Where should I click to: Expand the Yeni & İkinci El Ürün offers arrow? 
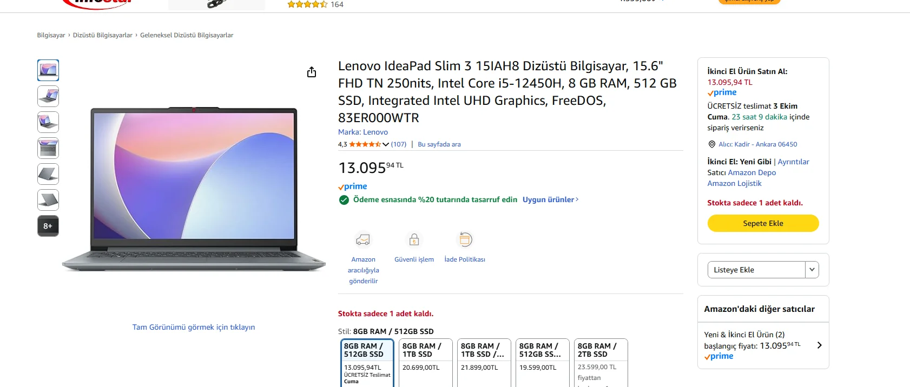(819, 345)
